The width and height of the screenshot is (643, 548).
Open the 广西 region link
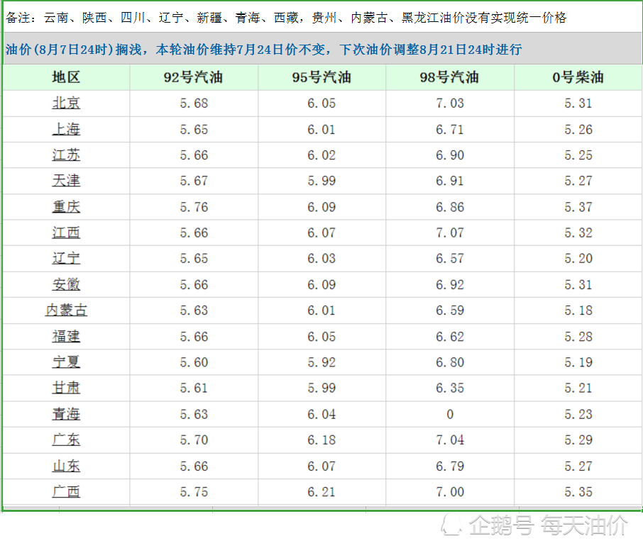pos(66,491)
